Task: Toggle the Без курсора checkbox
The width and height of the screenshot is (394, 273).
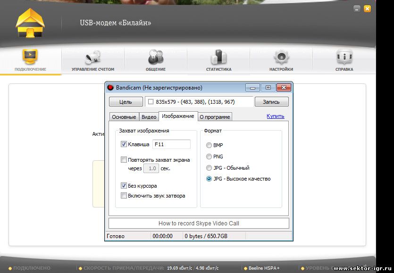Action: point(124,186)
